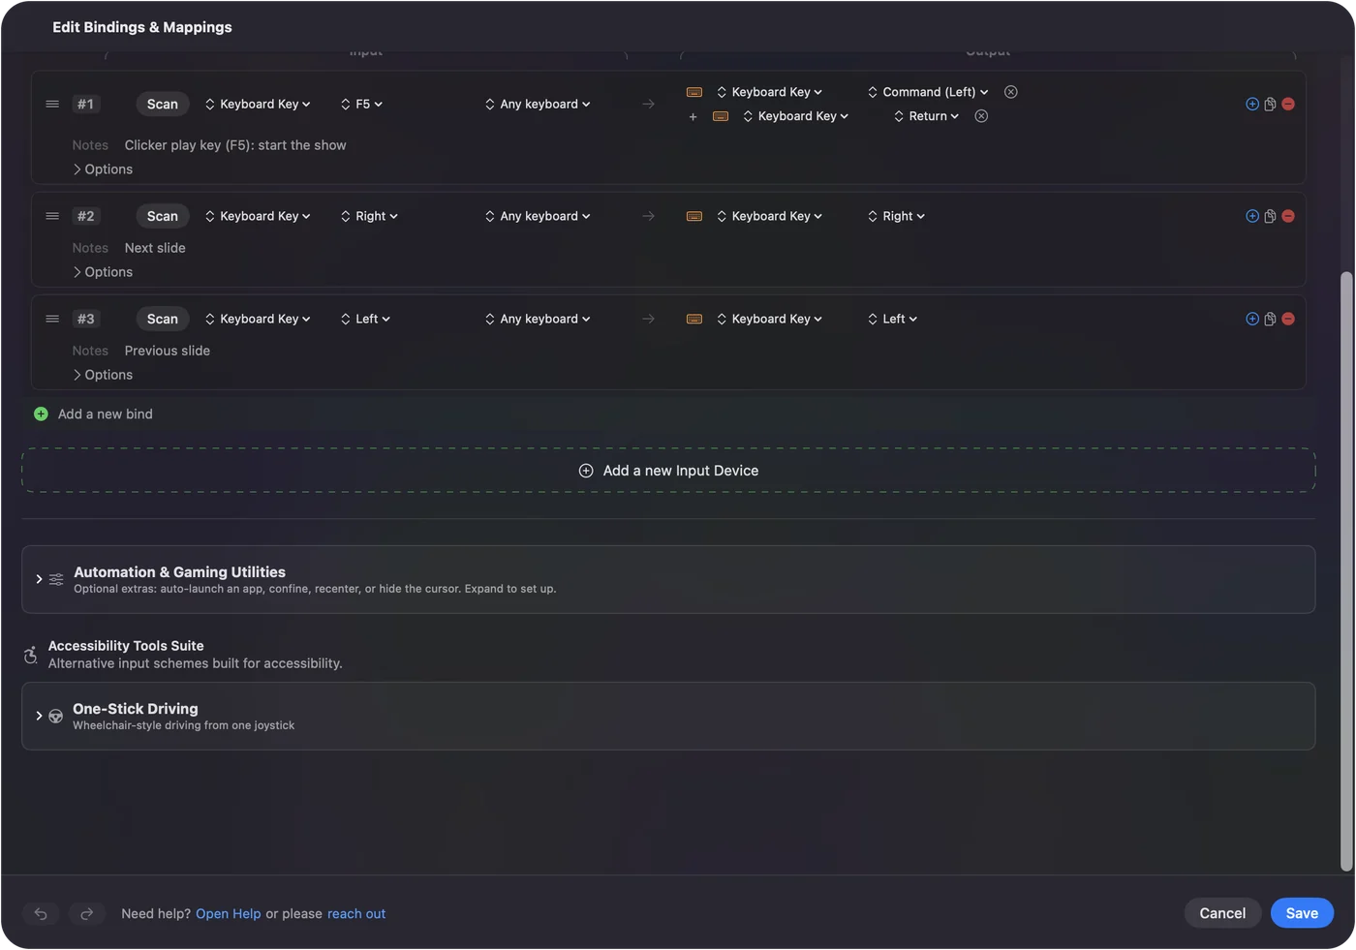The width and height of the screenshot is (1356, 950).
Task: Select the reorder handle of bind #3
Action: (52, 319)
